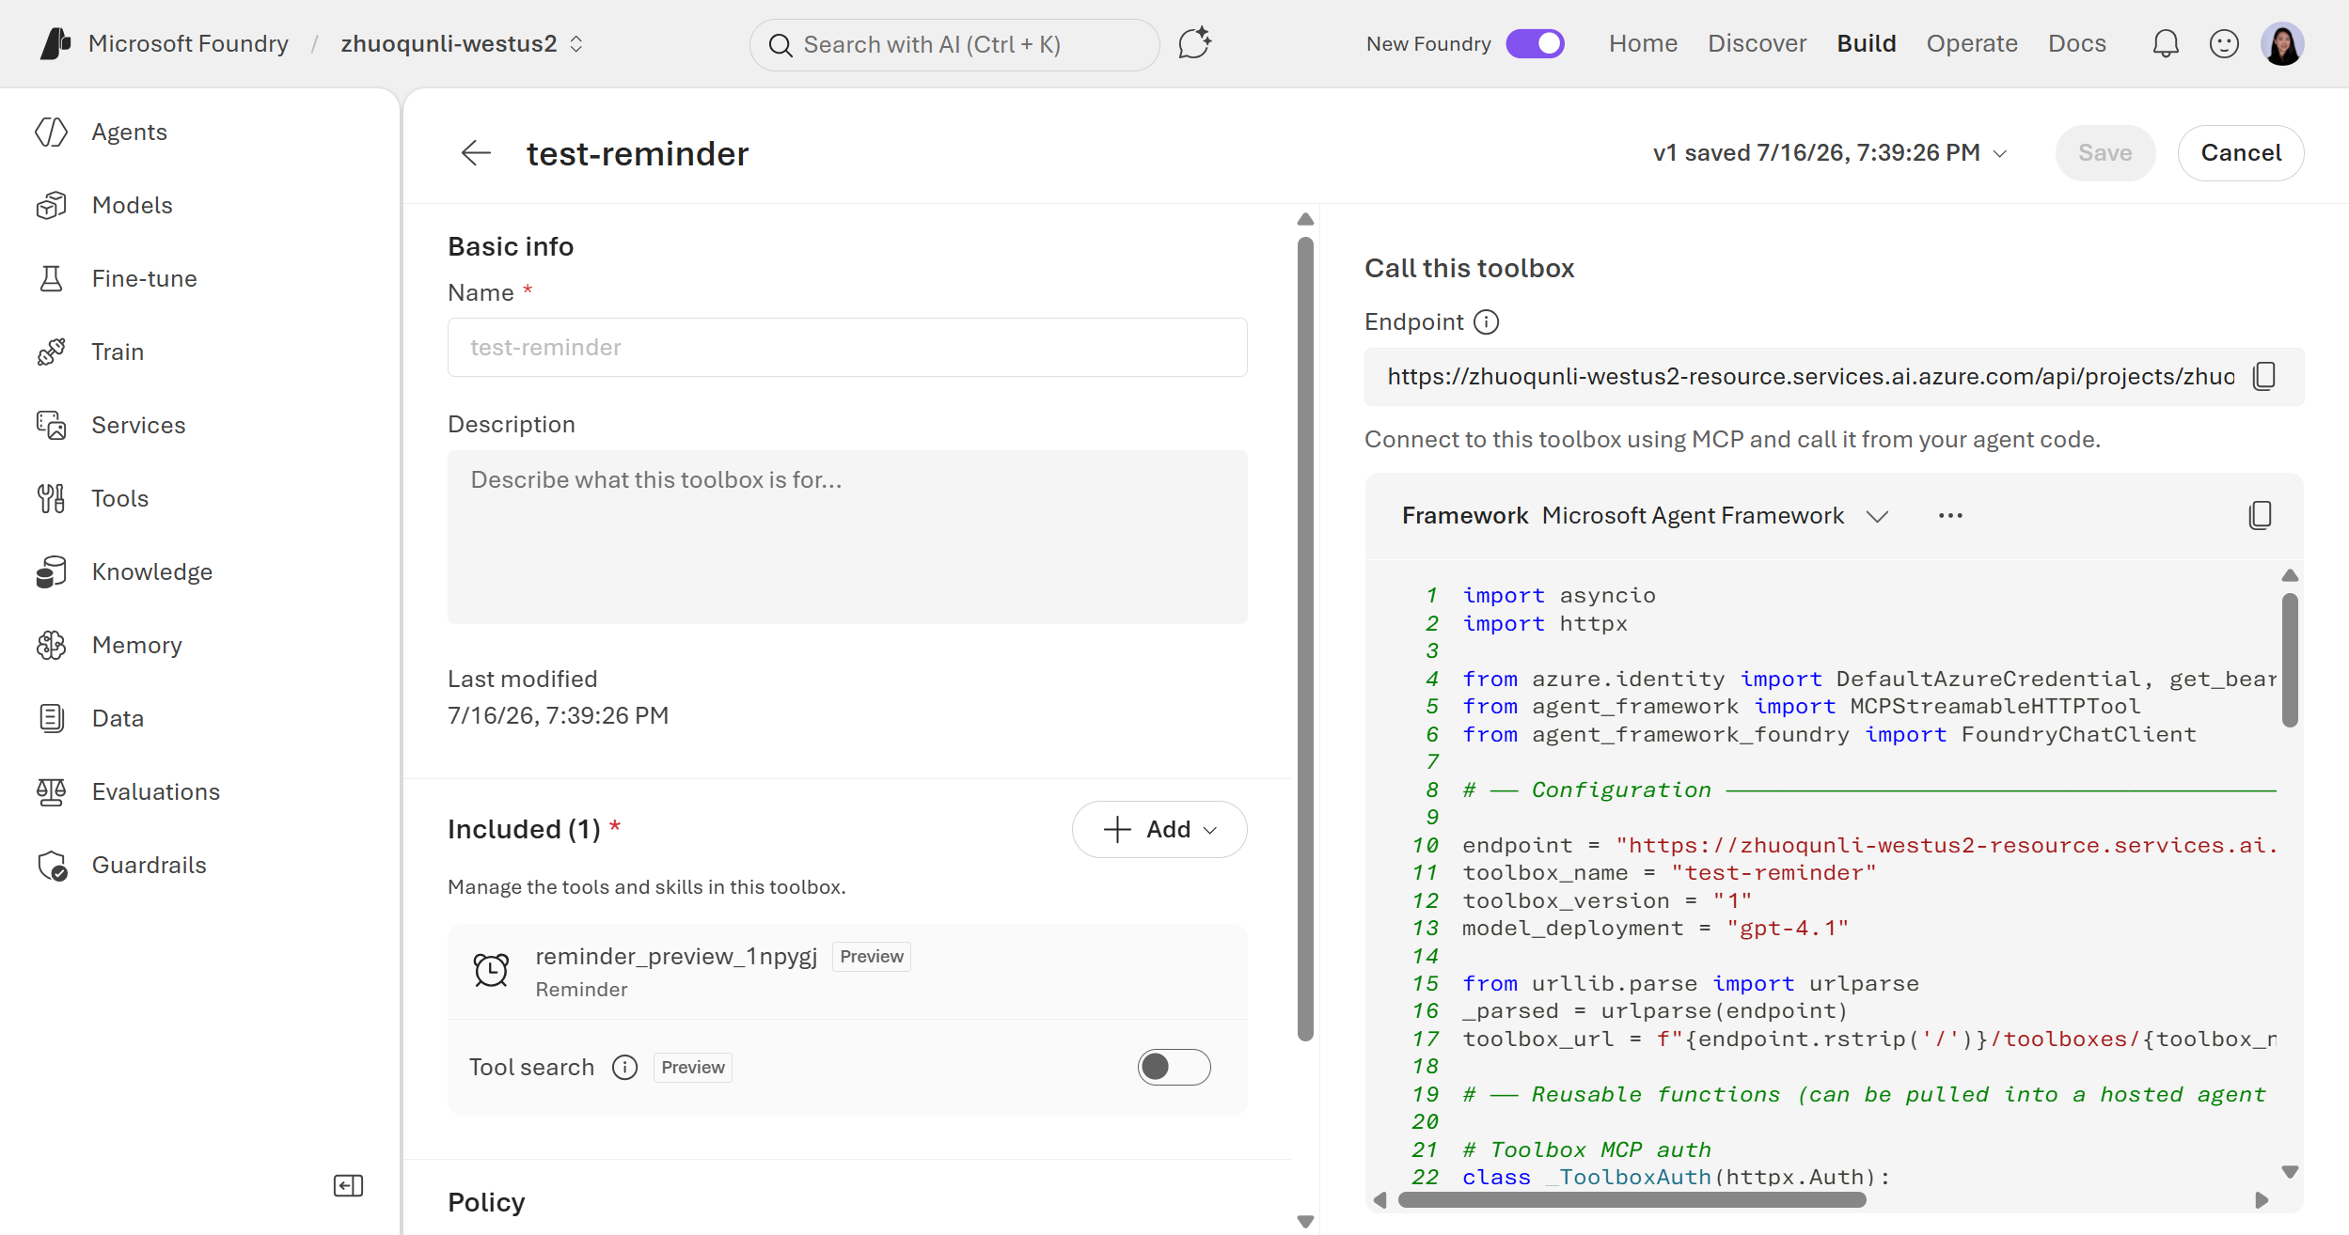Click the Microsoft Foundry logo icon
This screenshot has width=2349, height=1235.
point(56,43)
